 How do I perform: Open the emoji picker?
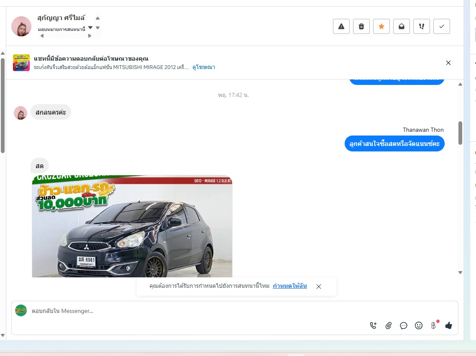click(419, 325)
